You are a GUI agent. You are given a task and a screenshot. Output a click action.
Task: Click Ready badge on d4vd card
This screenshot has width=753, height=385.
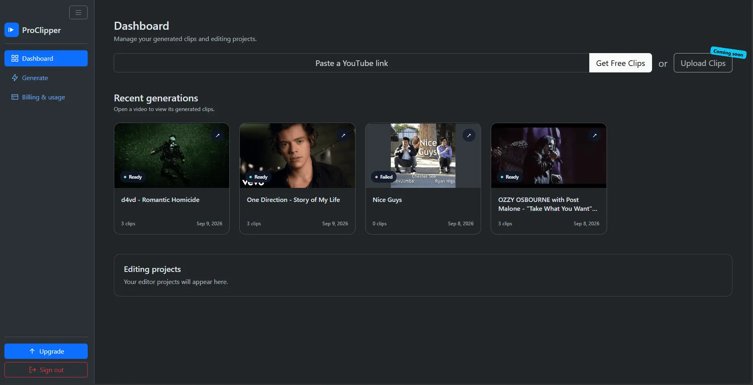coord(133,177)
